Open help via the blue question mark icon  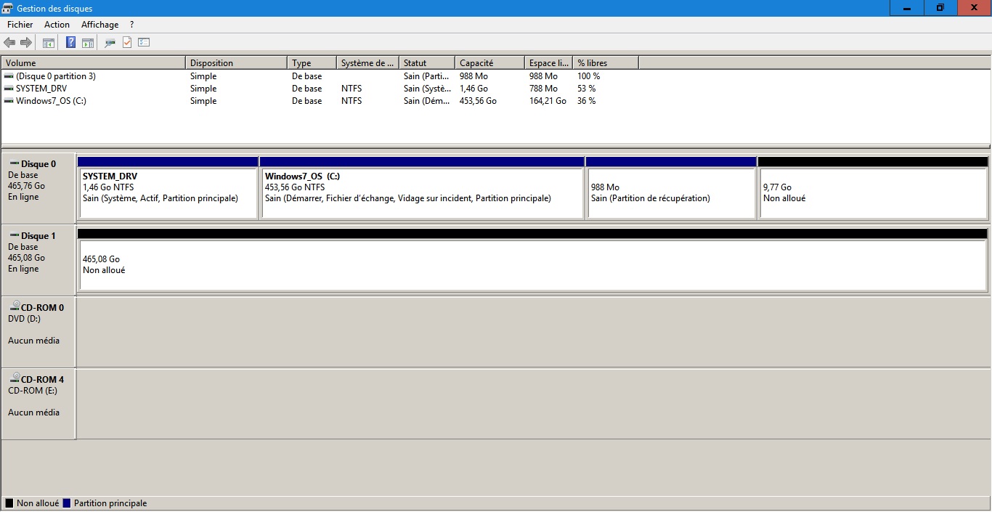70,43
